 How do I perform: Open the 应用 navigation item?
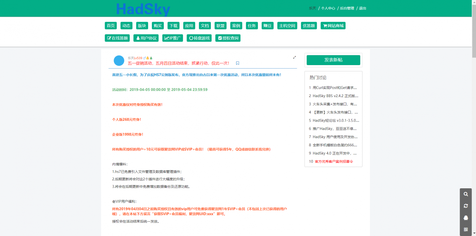pyautogui.click(x=189, y=26)
